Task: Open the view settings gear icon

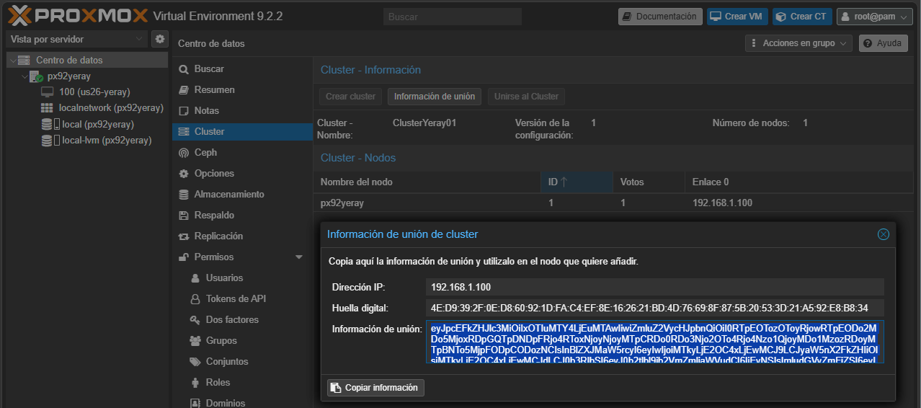Action: click(160, 39)
